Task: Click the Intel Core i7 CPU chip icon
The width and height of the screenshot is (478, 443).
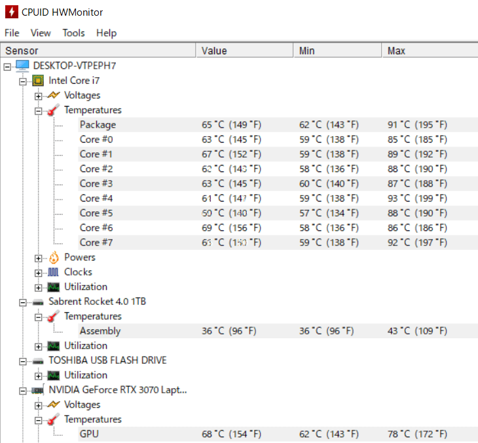Action: click(38, 80)
